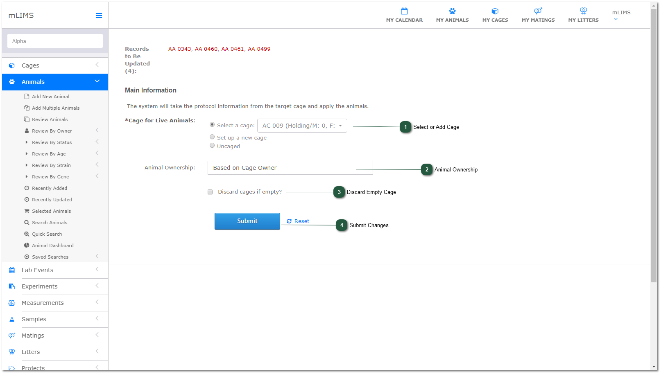Click the Add New Animal file icon

[27, 97]
